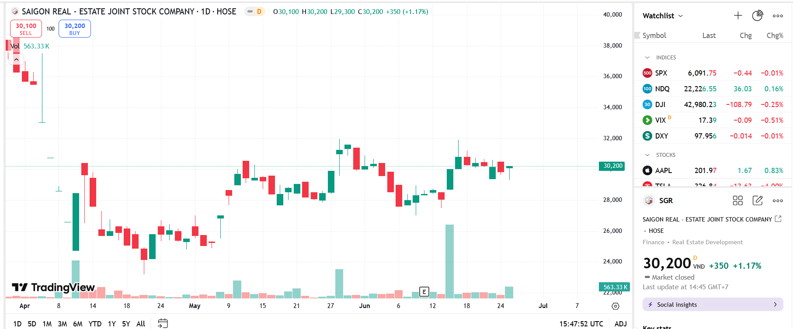Click the HOSE exchange label in details
Image resolution: width=793 pixels, height=329 pixels.
point(656,231)
